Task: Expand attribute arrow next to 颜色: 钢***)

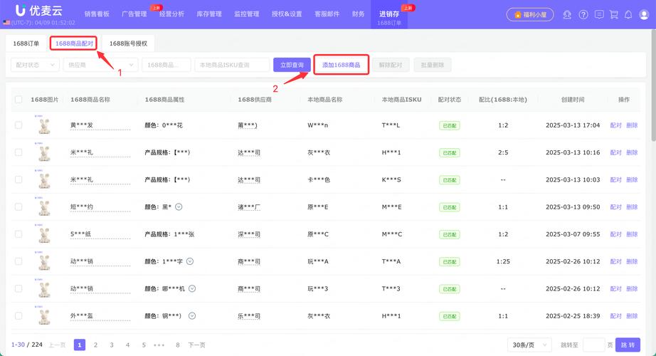Action: (x=191, y=316)
